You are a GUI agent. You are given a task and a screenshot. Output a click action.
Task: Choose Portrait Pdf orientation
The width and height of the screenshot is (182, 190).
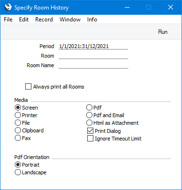click(18, 165)
